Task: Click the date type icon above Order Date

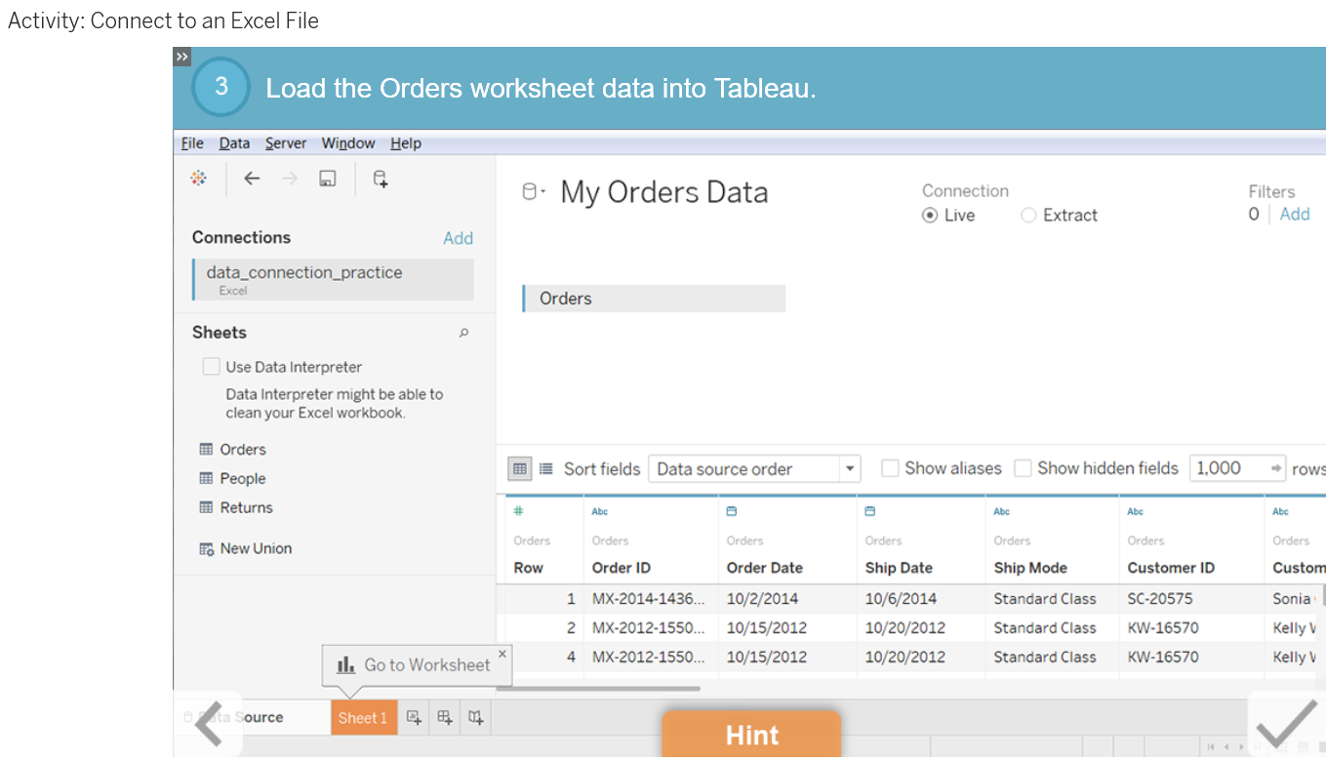Action: (x=732, y=510)
